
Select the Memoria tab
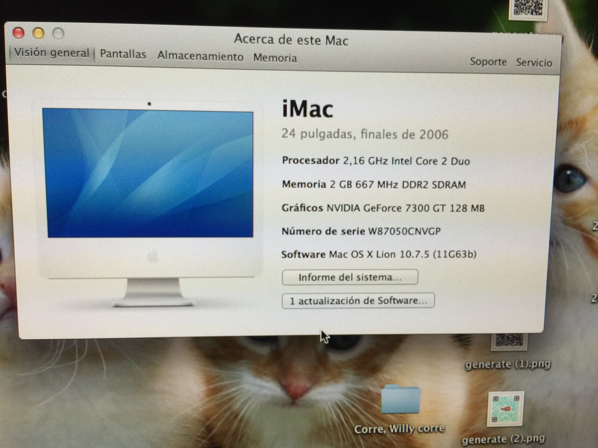tap(275, 58)
